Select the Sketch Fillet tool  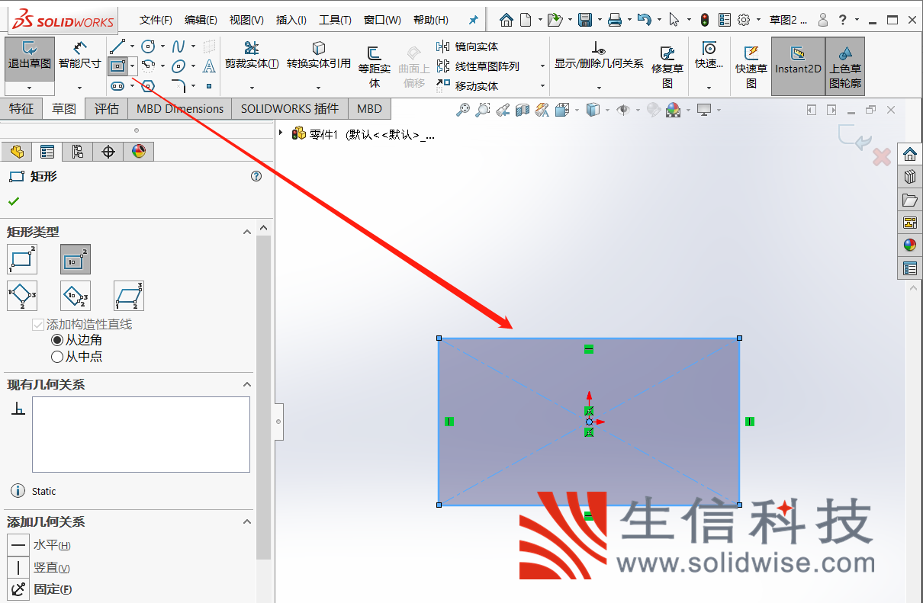tap(178, 85)
